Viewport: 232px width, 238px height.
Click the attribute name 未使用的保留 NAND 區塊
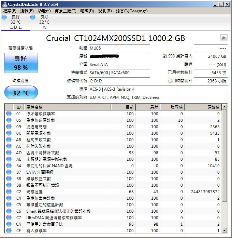[x=49, y=166]
